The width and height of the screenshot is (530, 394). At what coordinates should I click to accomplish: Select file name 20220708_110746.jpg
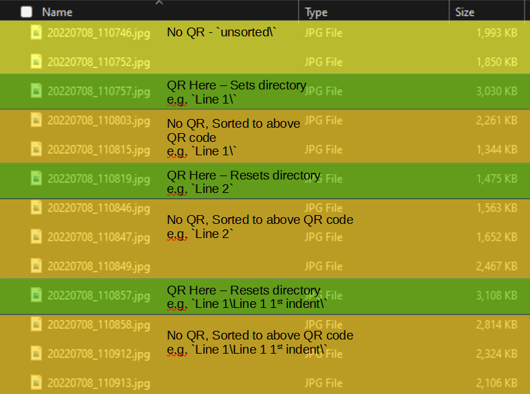(99, 33)
